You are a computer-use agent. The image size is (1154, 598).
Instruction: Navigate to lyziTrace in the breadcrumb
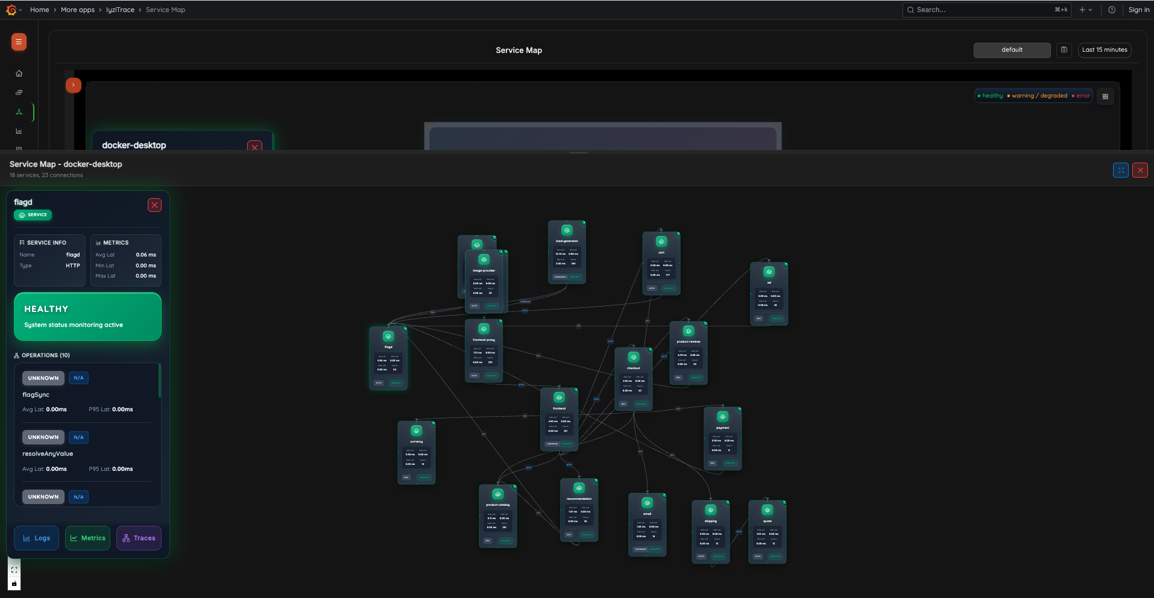coord(120,10)
